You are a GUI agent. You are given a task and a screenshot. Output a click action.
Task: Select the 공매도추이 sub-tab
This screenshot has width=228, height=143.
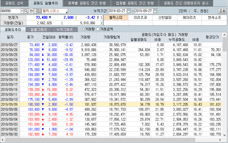13,30
